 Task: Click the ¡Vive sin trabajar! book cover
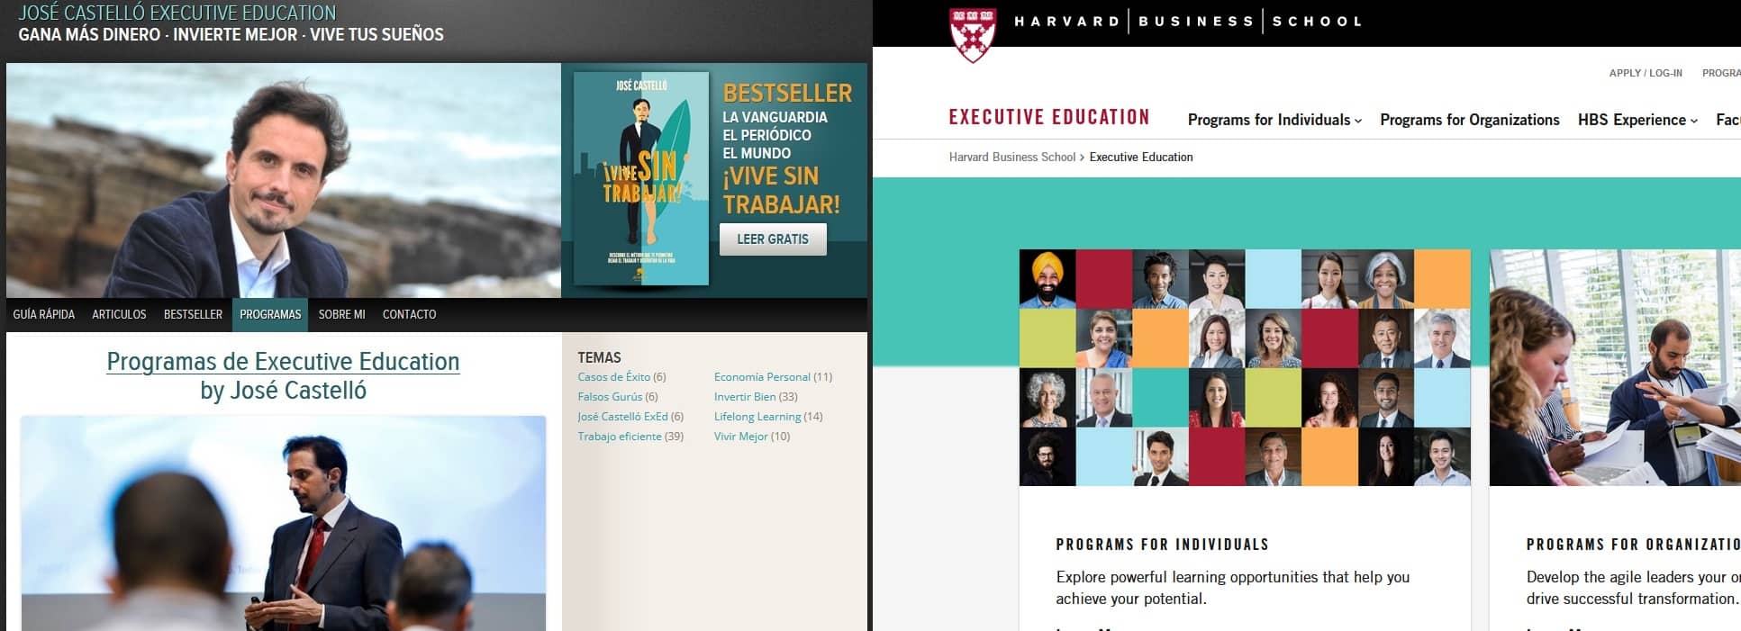coord(641,178)
